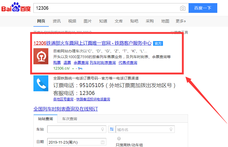Image resolution: width=228 pixels, height=147 pixels.
Task: Switch to the 资讯 tab
Action: click(x=57, y=21)
